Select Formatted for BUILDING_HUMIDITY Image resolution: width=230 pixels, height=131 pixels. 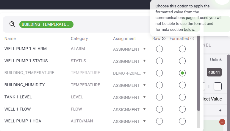pyautogui.click(x=182, y=85)
